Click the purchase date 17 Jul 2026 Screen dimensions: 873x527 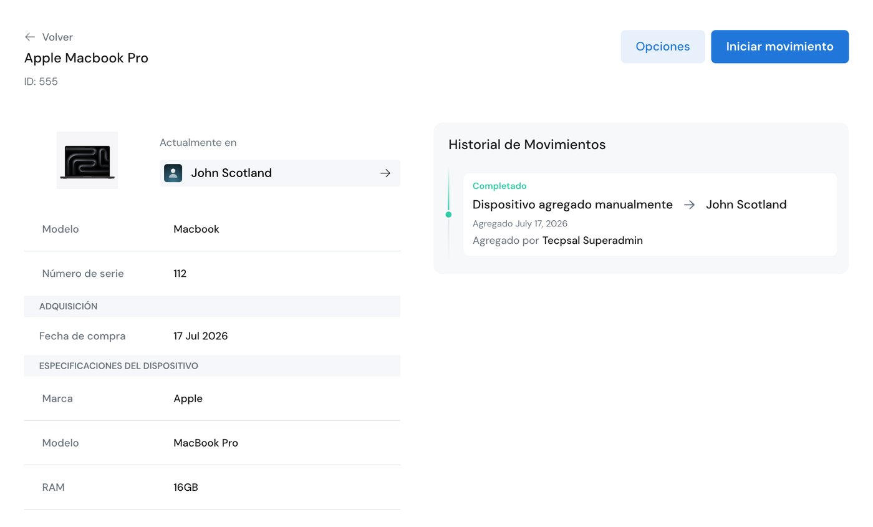pos(201,336)
